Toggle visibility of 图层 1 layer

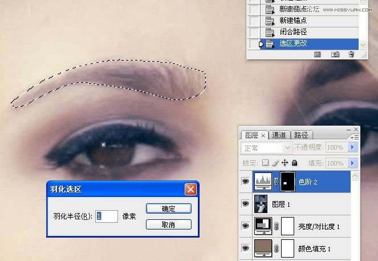click(246, 204)
